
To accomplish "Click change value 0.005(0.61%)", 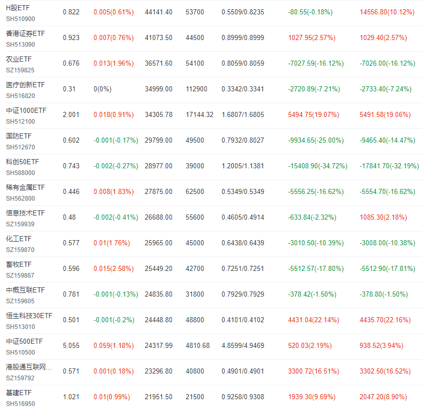I will pos(113,12).
